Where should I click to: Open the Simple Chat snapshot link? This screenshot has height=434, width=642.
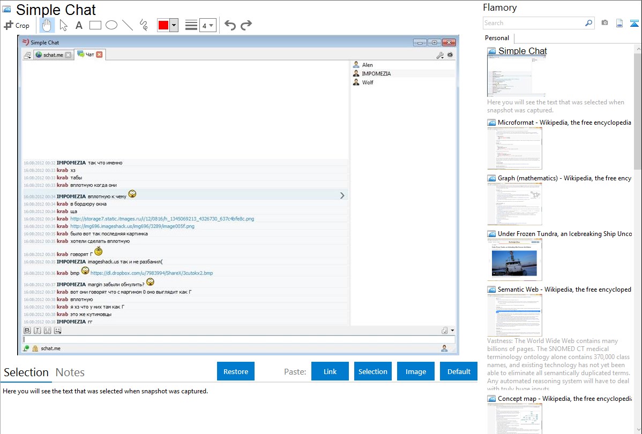[x=522, y=51]
